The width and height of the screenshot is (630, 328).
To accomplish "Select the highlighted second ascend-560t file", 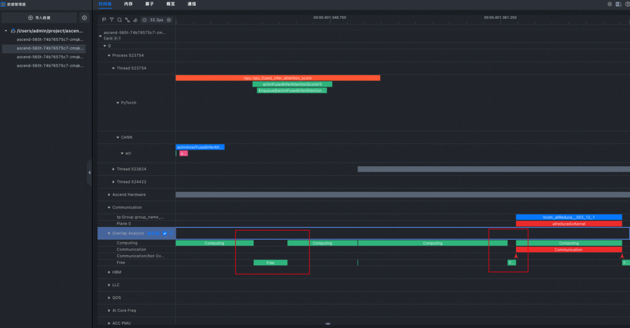I will point(44,48).
